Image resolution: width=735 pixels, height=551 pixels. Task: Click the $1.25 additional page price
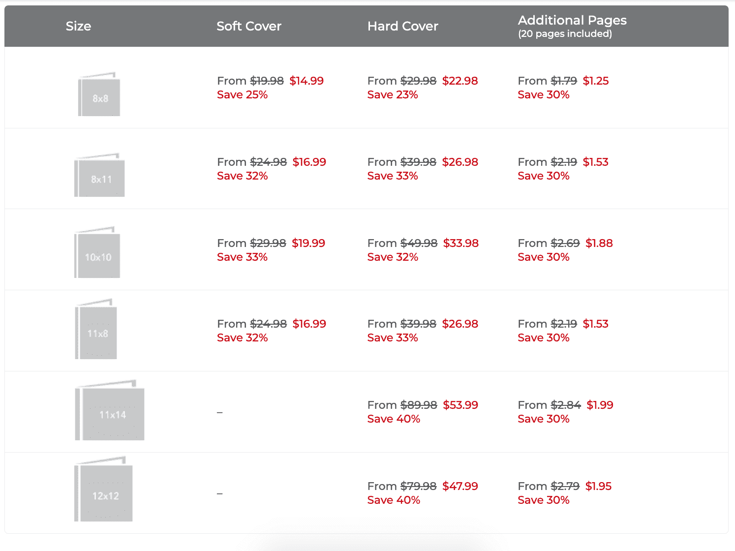[x=596, y=81]
